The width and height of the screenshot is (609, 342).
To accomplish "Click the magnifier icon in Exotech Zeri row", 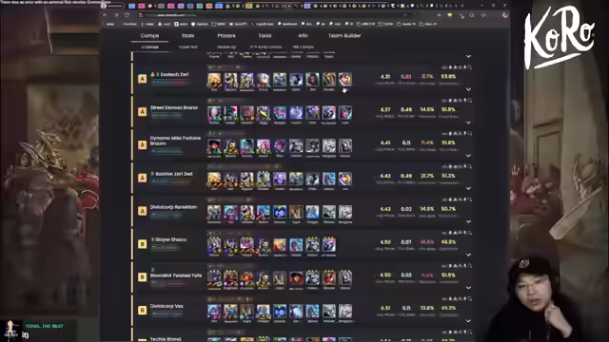I will 470,67.
